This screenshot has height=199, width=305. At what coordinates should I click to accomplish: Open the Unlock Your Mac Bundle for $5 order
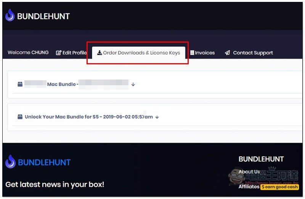click(89, 117)
